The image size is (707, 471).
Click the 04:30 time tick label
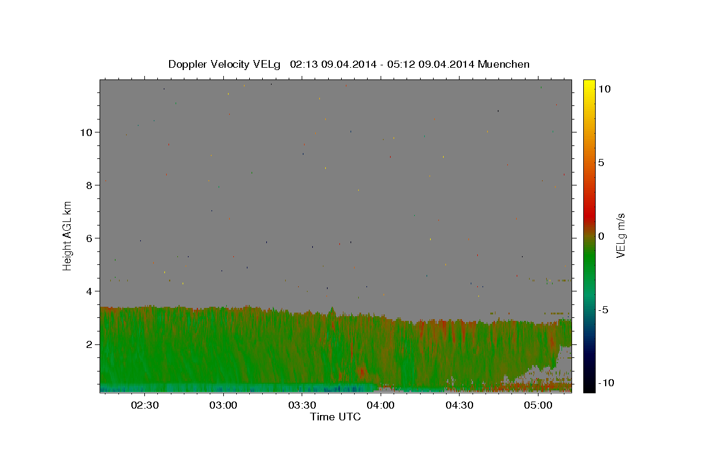460,405
